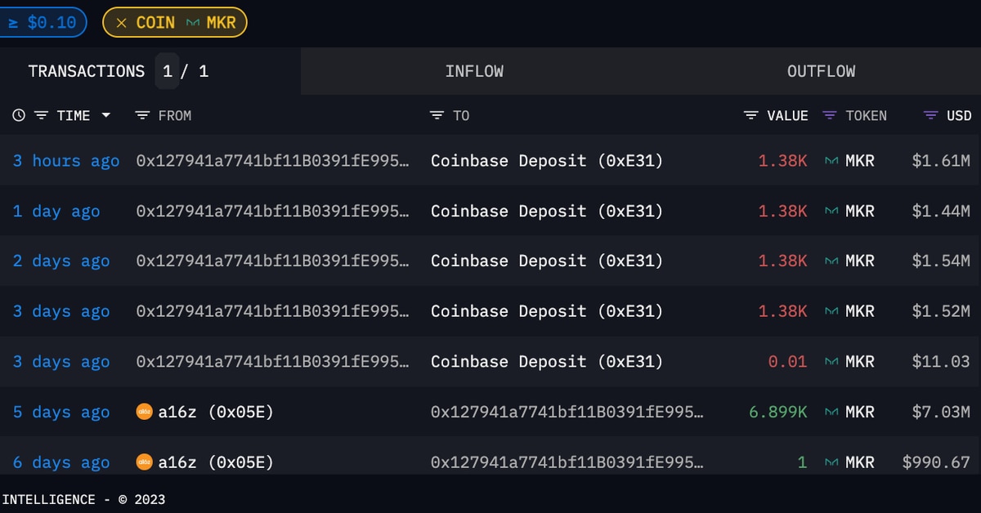Remove the COIN MKR filter chip

pos(121,23)
